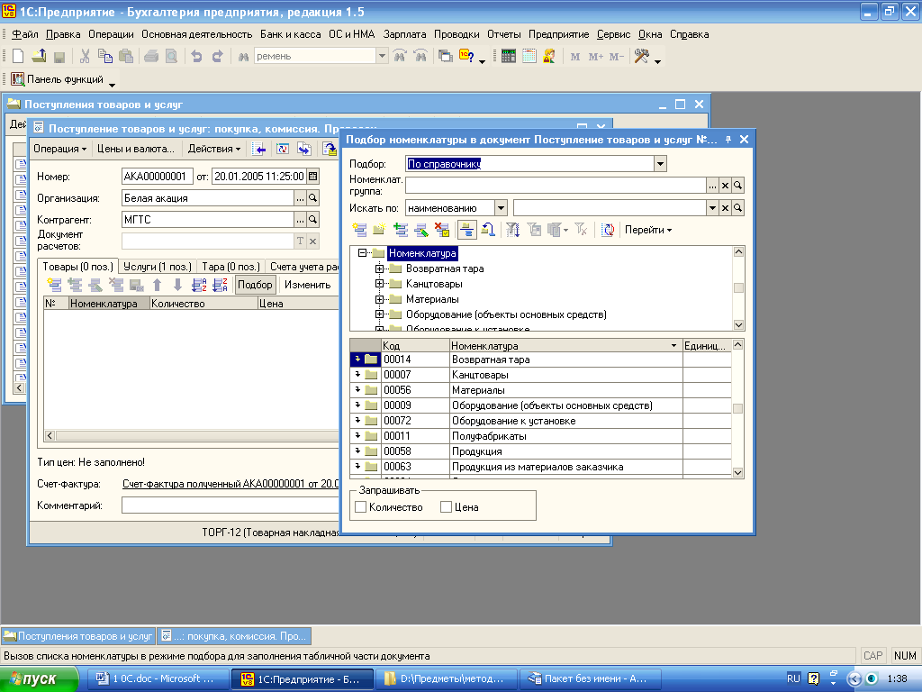Screen dimensions: 922x692
Task: Open the Файл menu
Action: click(24, 34)
